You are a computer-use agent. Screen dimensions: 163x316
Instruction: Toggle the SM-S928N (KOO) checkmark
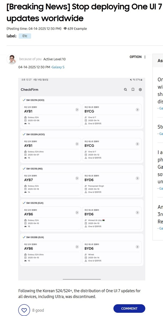[x=24, y=134]
